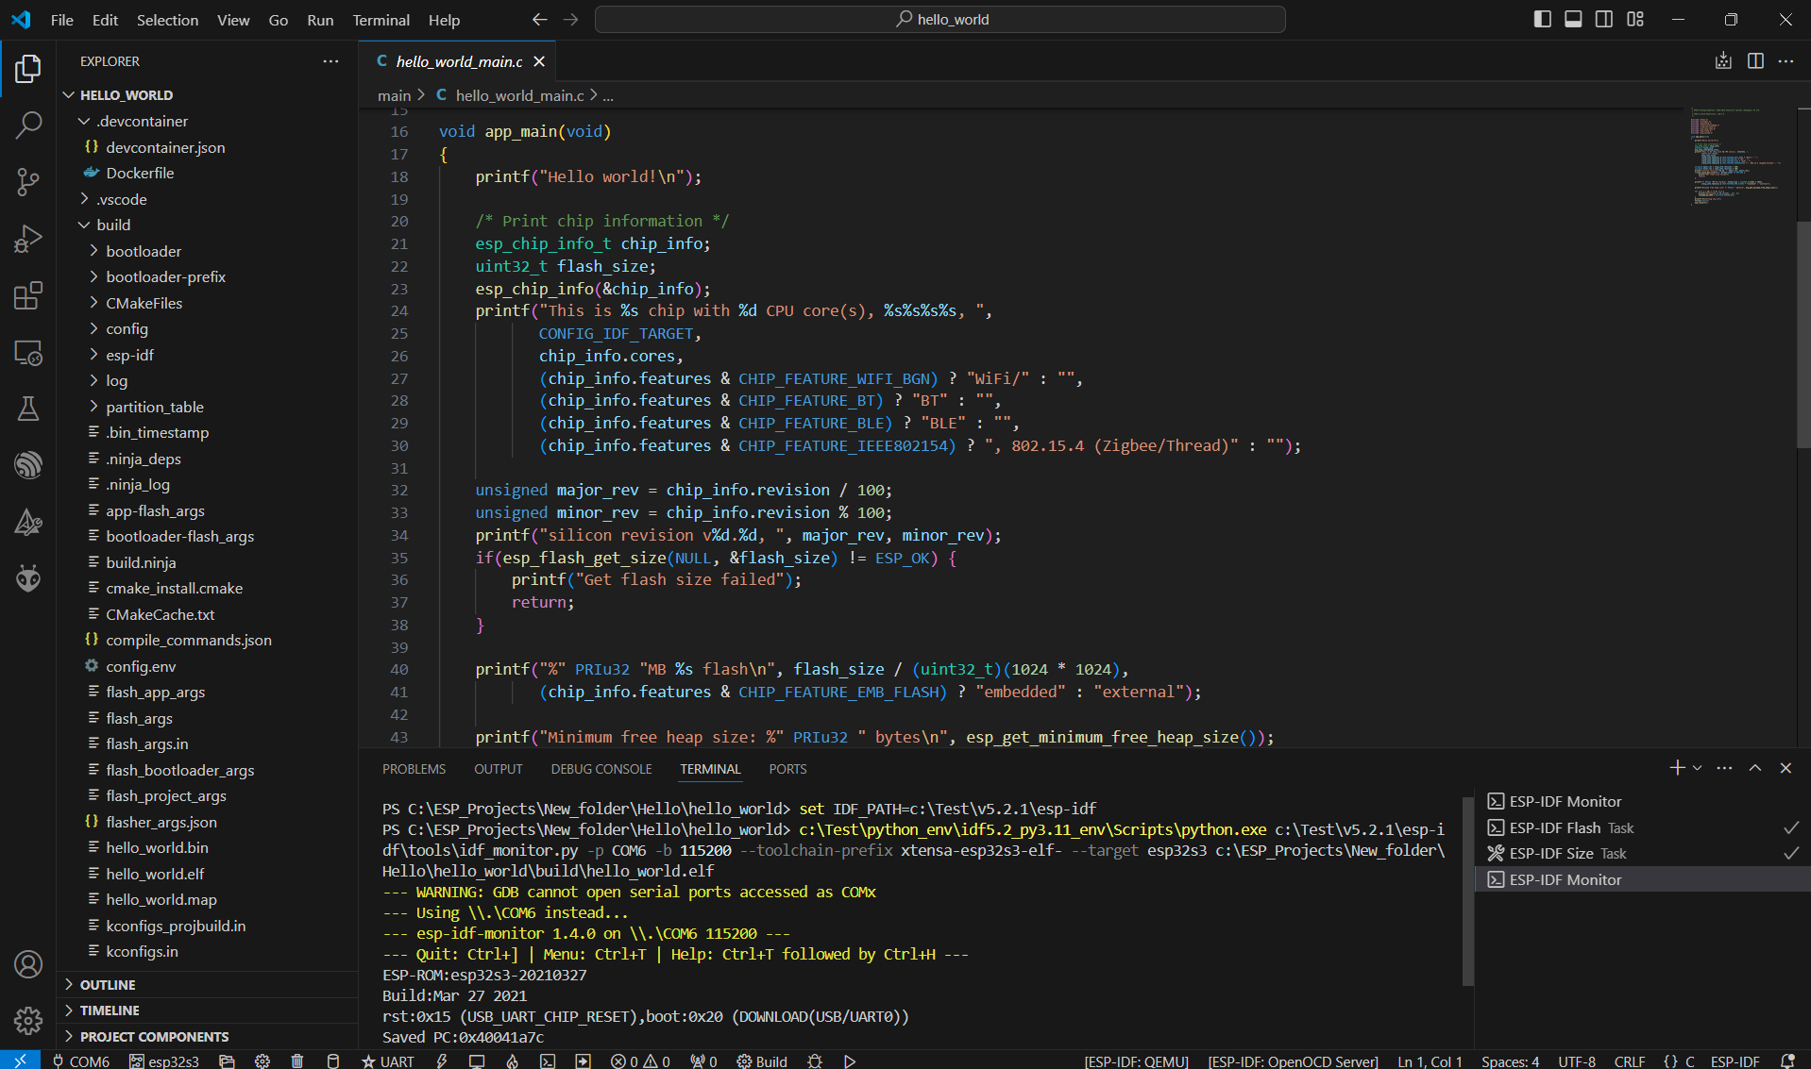
Task: Click the run play icon in status bar
Action: [850, 1061]
